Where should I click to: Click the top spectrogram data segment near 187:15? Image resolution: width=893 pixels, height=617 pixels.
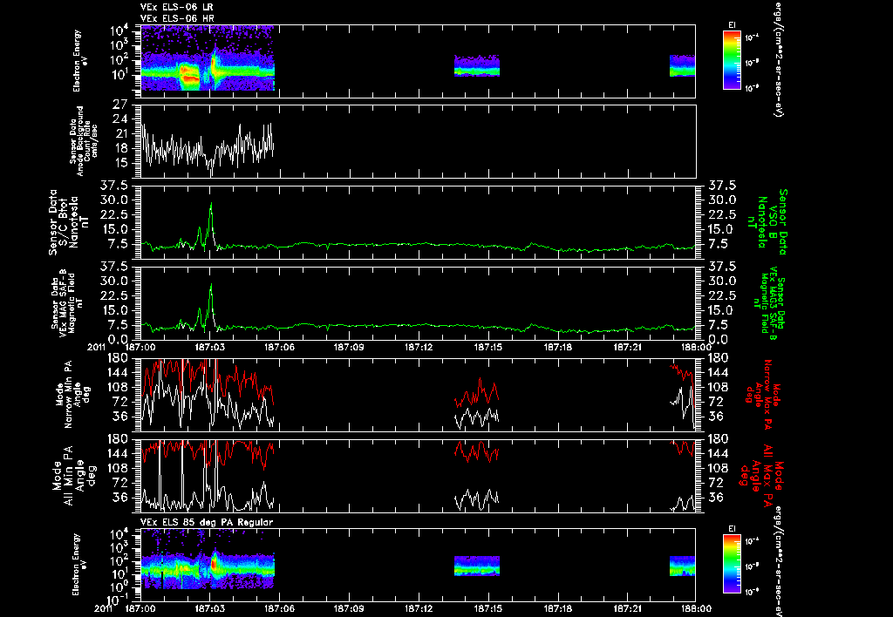pos(477,65)
